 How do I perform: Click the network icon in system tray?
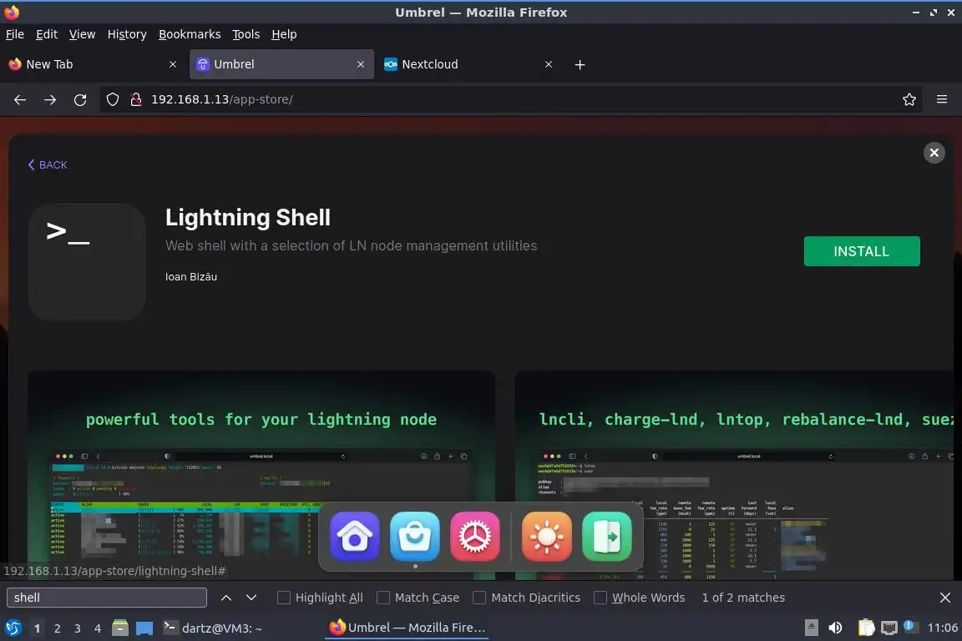click(x=889, y=628)
